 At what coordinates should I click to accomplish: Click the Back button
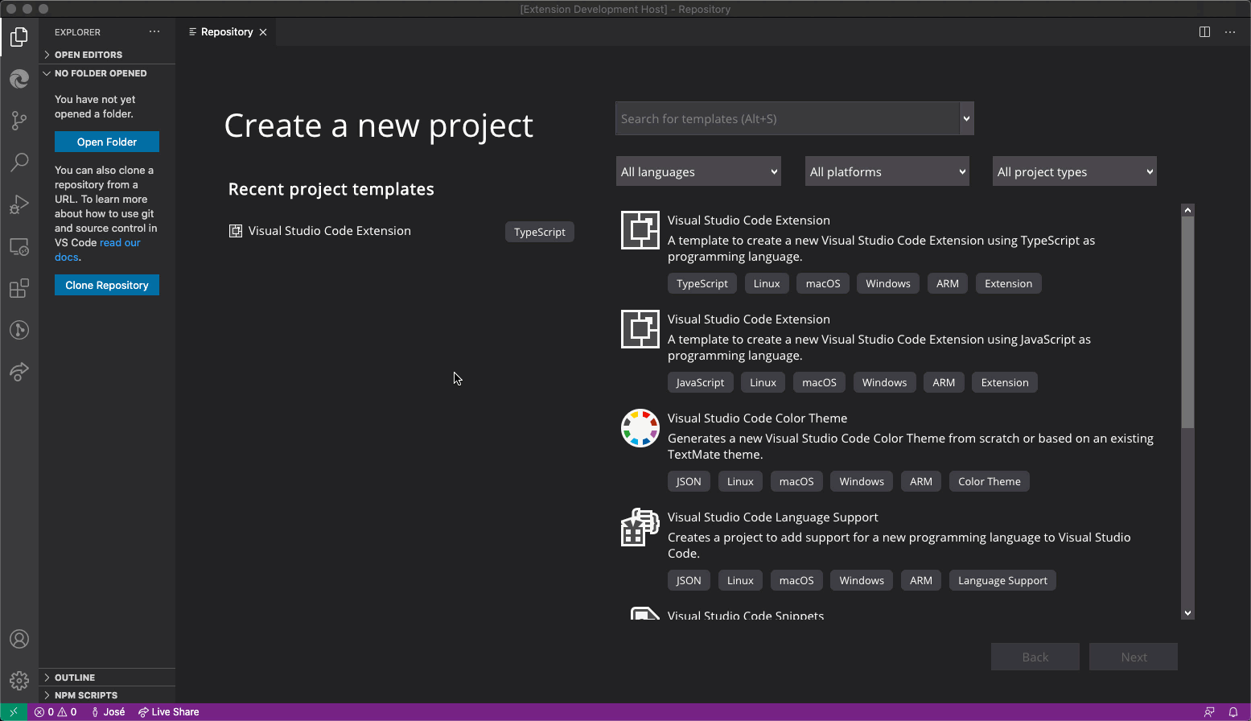1035,657
